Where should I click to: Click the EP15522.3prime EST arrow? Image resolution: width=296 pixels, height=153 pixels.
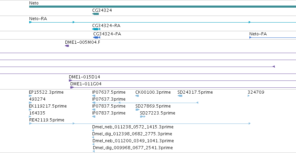30,96
